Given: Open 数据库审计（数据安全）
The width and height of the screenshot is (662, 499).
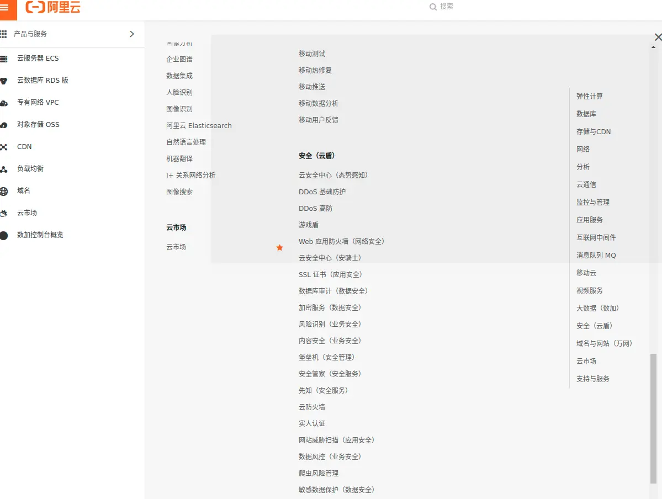Looking at the screenshot, I should [x=333, y=291].
